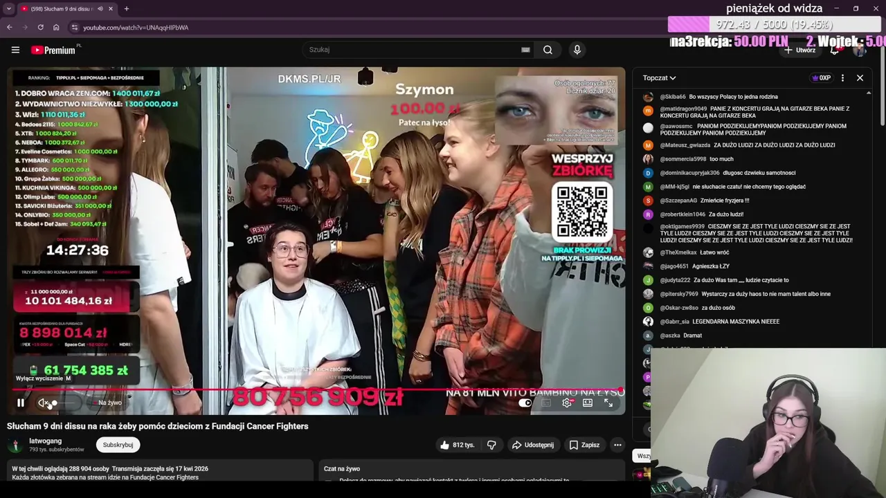
Task: Expand the 'Topczat' chat mode dropdown
Action: 659,78
